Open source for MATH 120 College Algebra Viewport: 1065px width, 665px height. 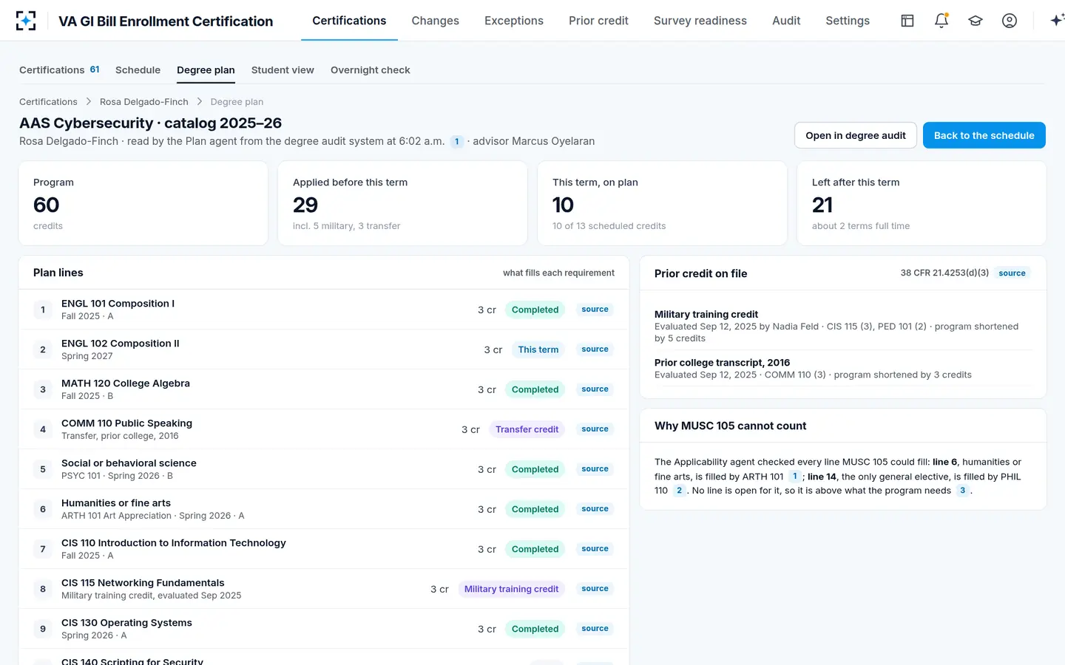[595, 389]
